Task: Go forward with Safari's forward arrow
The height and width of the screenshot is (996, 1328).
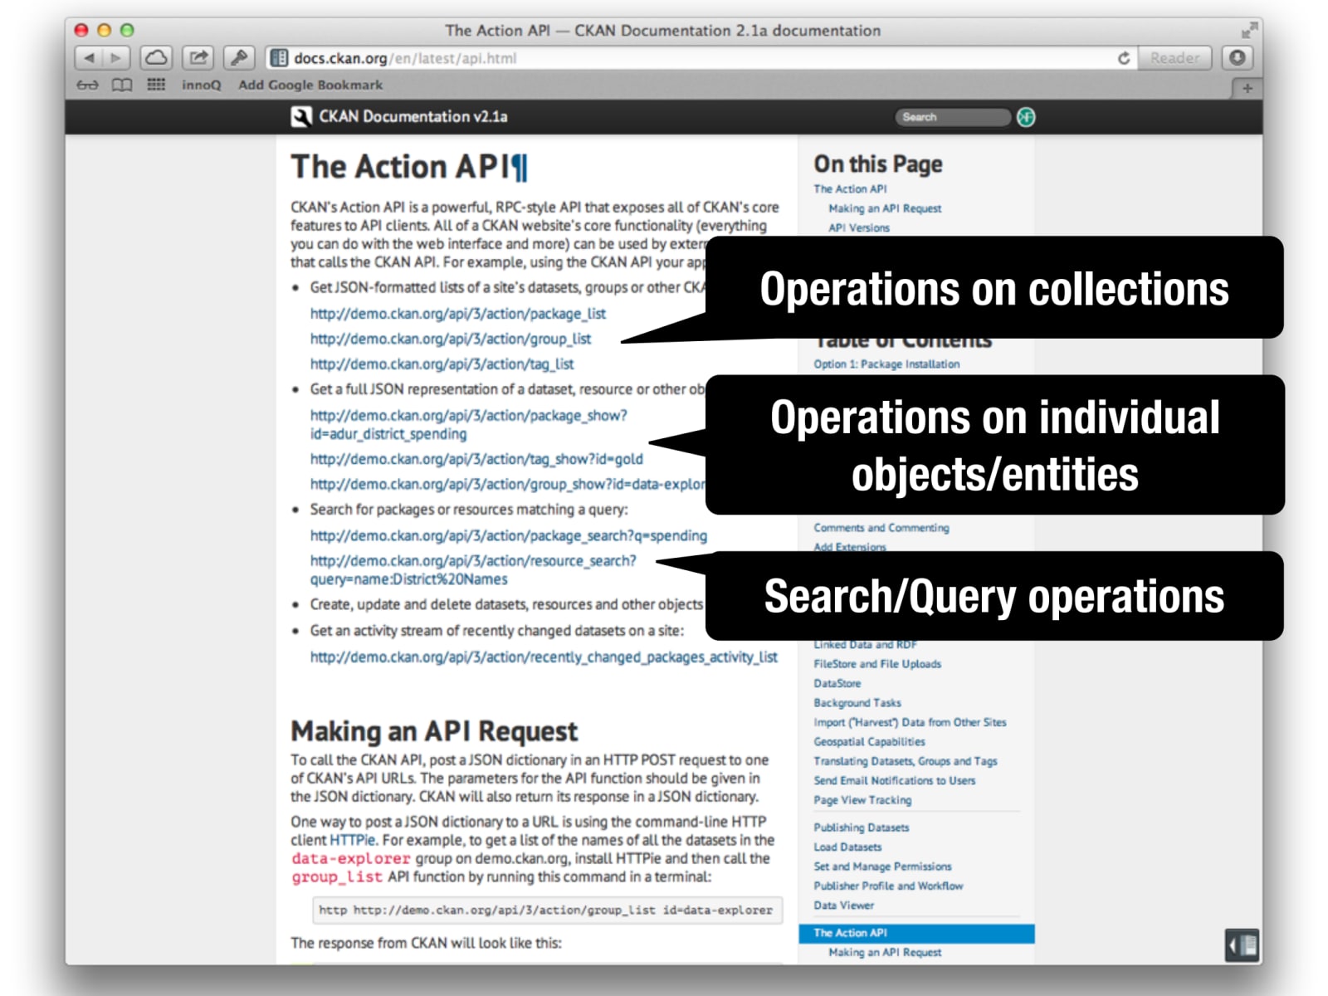Action: 116,58
